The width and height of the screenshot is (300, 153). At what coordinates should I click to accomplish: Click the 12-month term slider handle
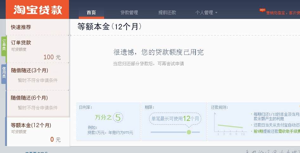[189, 132]
